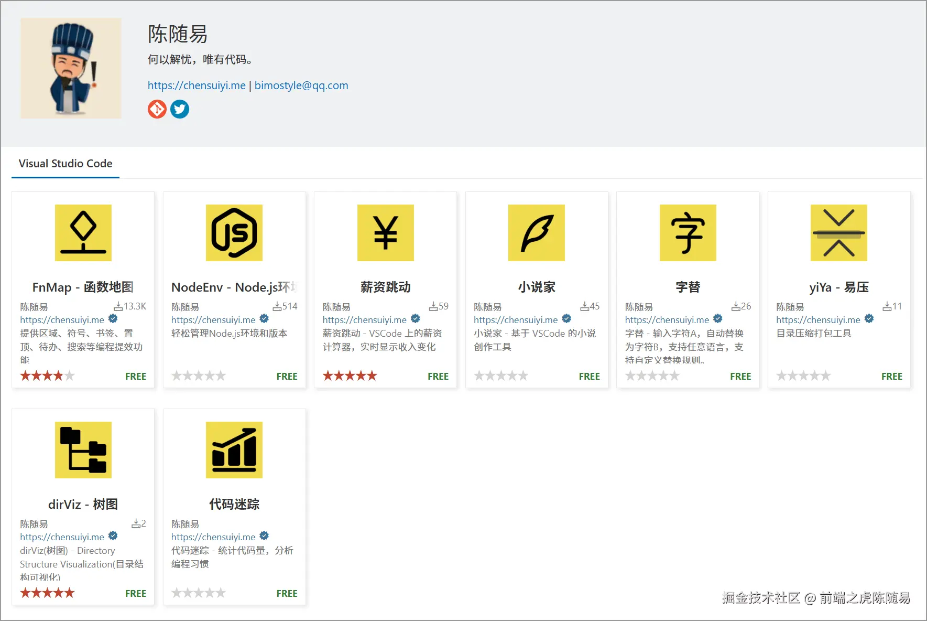The width and height of the screenshot is (927, 621).
Task: Open the 薪资跳动 extension title
Action: (x=386, y=287)
